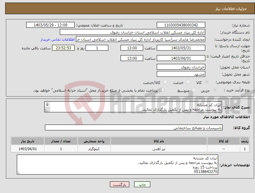Select the کالا/خدمت radio button
The image size is (255, 193).
[165, 82]
